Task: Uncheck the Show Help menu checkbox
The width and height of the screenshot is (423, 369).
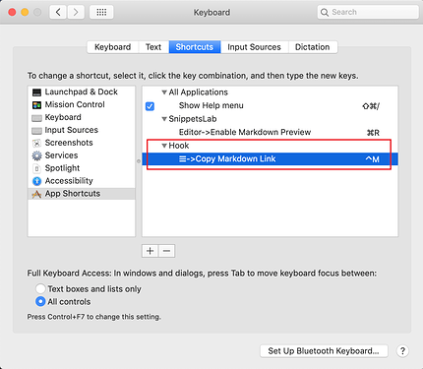Action: point(150,106)
